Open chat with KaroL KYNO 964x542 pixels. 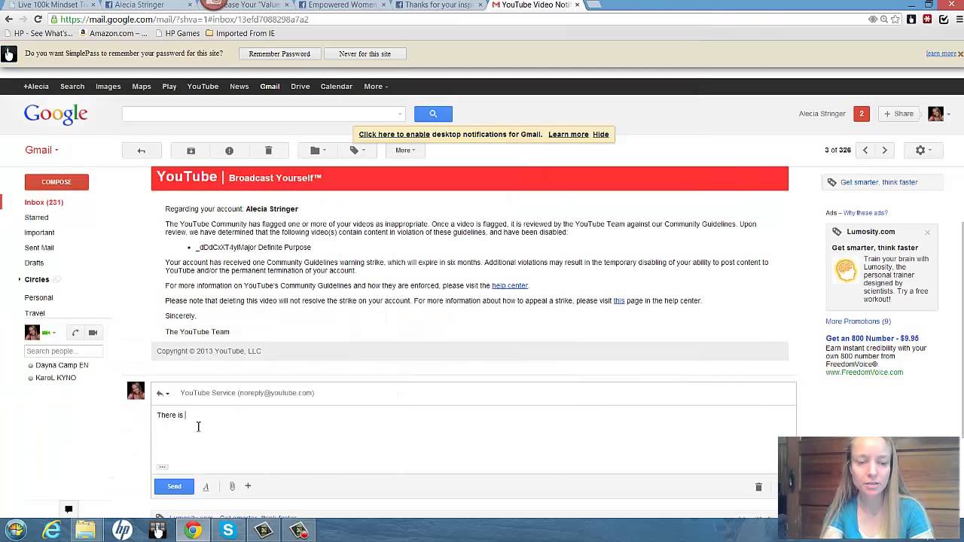pos(56,378)
